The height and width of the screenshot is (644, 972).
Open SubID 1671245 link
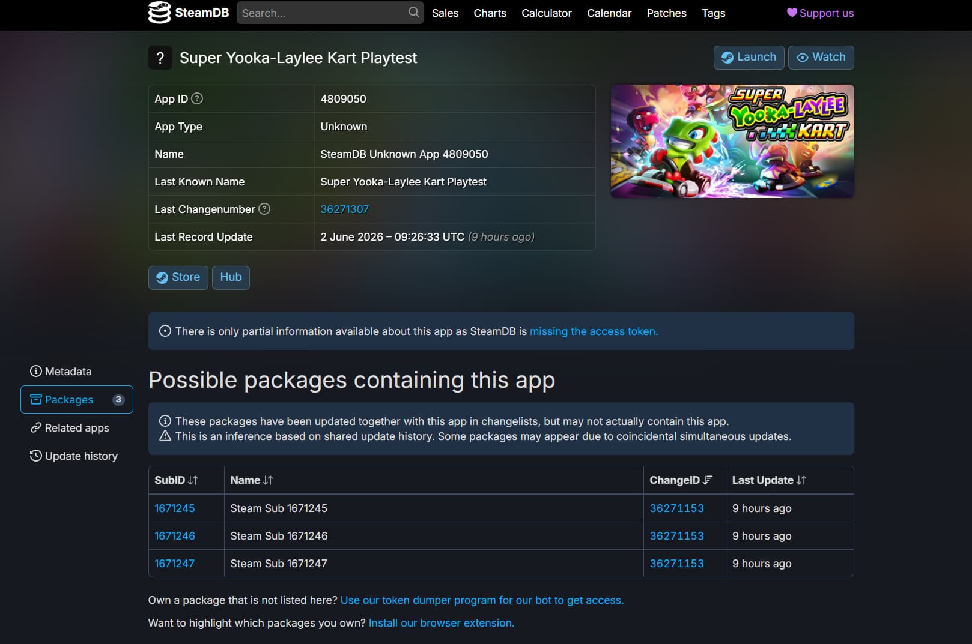pyautogui.click(x=175, y=508)
